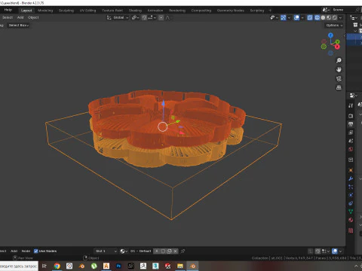362x271 pixels.
Task: Switch perspective/orthographic grid icon
Action: pyautogui.click(x=339, y=87)
